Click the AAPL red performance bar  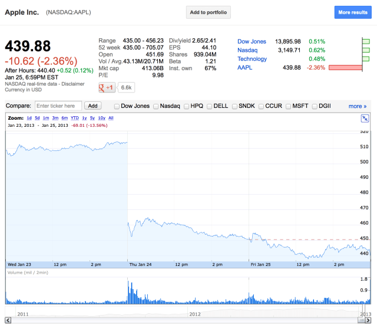[345, 68]
